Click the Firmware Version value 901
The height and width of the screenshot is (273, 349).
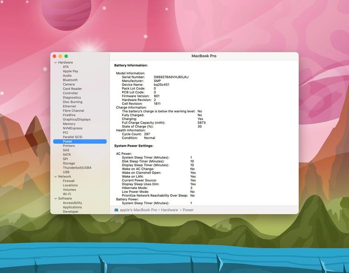click(x=156, y=96)
